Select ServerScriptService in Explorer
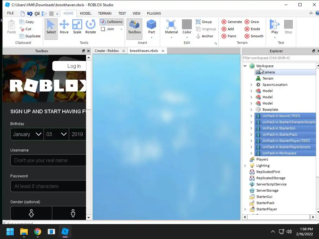 click(271, 184)
